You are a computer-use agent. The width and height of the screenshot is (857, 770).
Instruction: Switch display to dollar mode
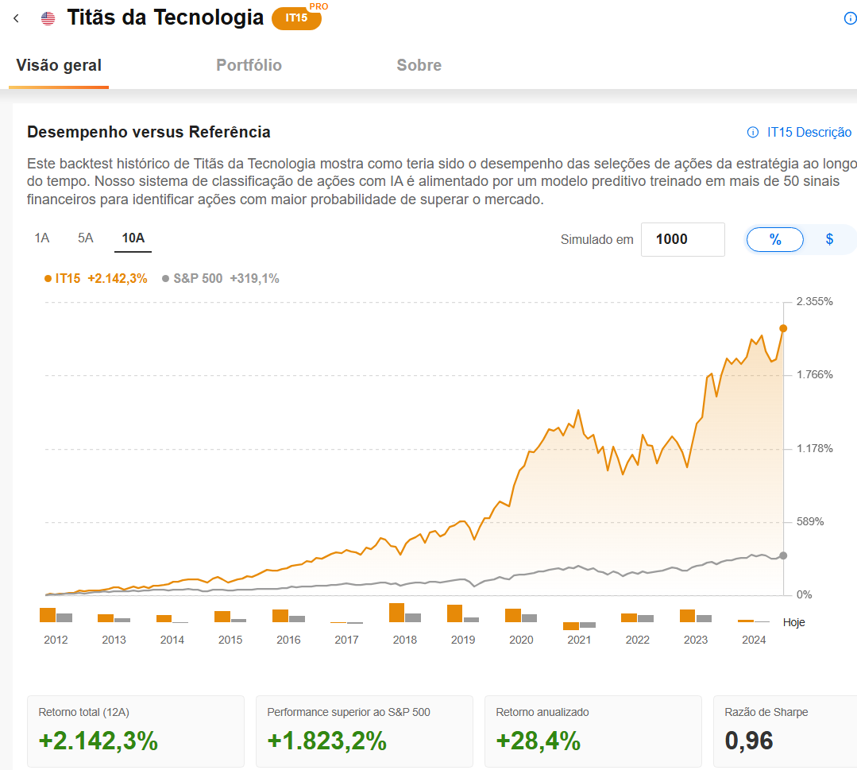829,239
